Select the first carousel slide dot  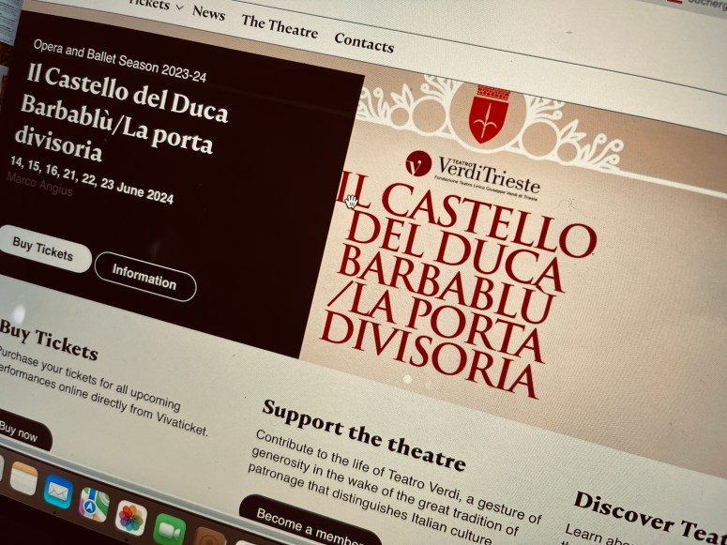407,379
